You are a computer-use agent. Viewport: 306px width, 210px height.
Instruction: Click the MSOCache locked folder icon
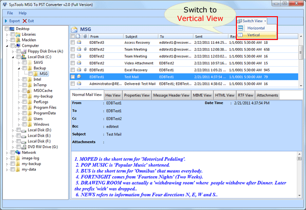coord(30,90)
